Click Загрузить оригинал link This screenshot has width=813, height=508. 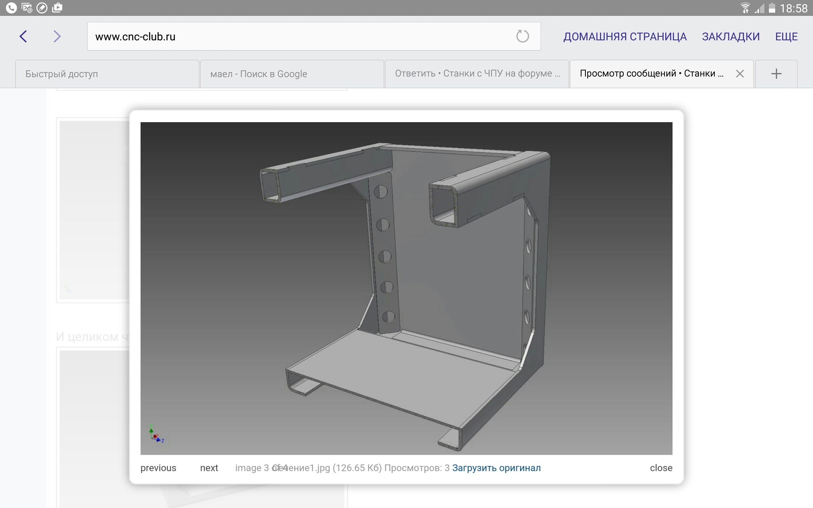point(496,468)
